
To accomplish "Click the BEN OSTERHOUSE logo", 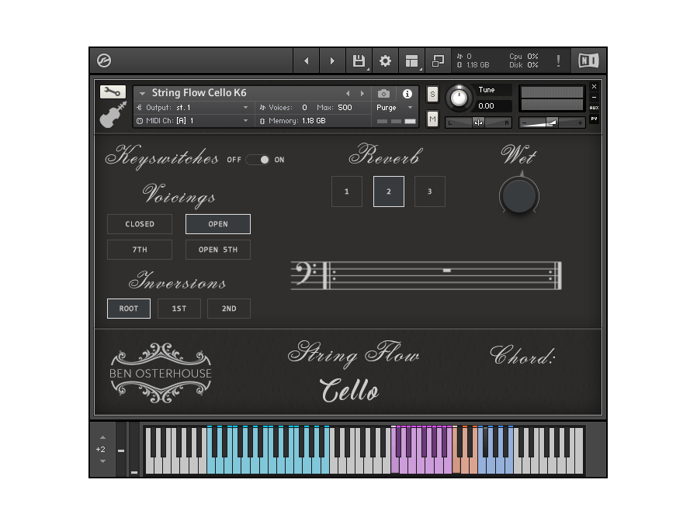I will [x=161, y=373].
